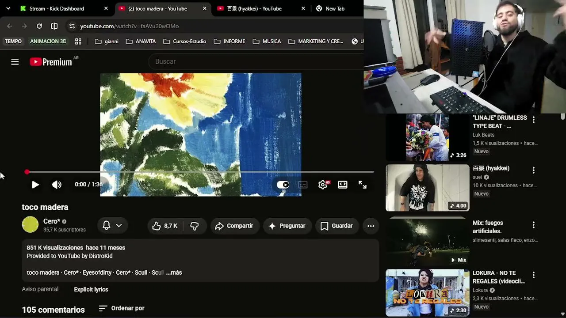Open the Cursos-Estudio bookmarks folder
Viewport: 566px width, 318px height.
pyautogui.click(x=185, y=42)
